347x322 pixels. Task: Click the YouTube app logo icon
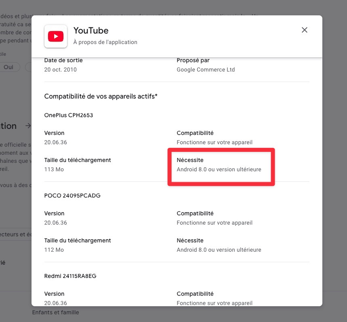tap(56, 36)
